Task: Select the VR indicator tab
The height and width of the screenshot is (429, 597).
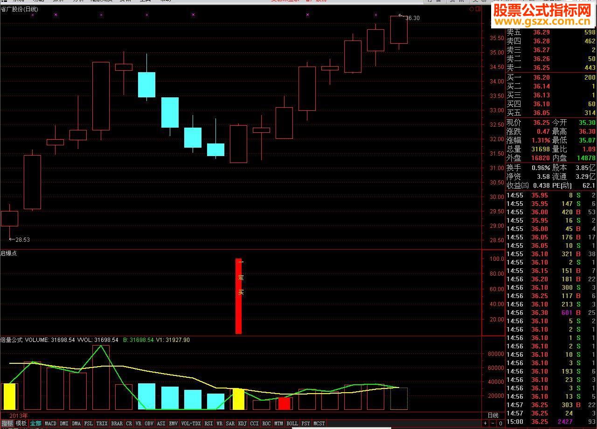Action: pyautogui.click(x=139, y=423)
